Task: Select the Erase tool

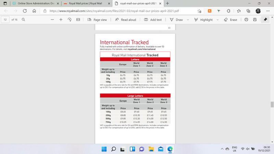Action: 231,20
